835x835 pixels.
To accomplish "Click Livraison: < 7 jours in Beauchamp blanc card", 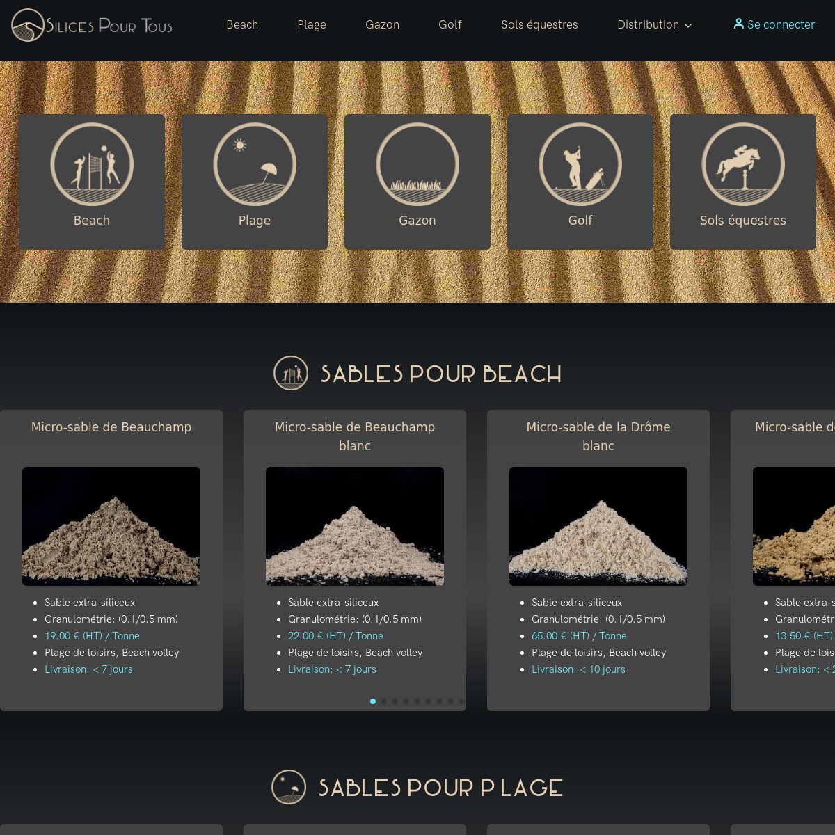I will [332, 669].
